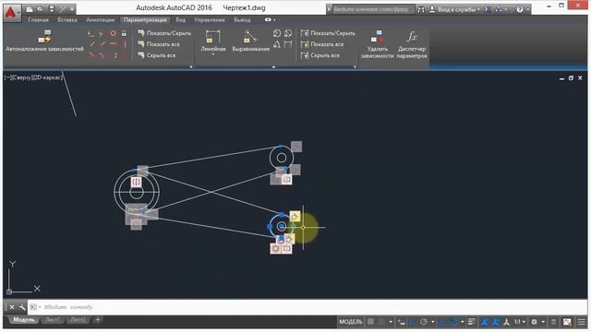Click constraint badge below the upper right circle
The height and width of the screenshot is (332, 591).
[287, 179]
